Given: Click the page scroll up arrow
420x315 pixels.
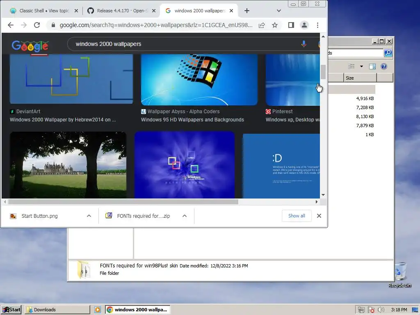Looking at the screenshot, I should click(323, 37).
